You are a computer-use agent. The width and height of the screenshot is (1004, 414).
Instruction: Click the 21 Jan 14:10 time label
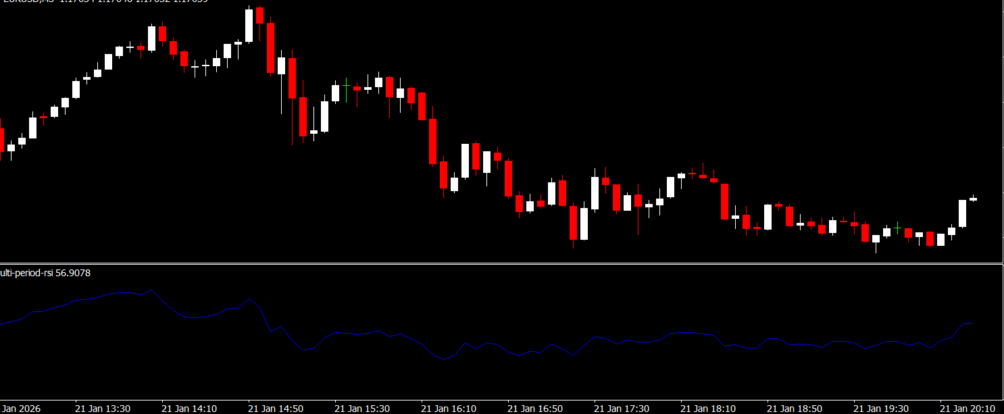coord(189,409)
